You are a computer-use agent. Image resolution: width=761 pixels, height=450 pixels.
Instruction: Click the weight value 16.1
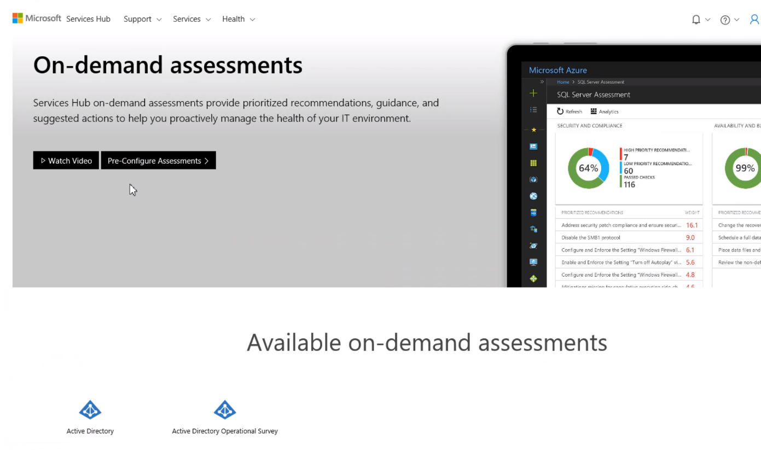692,225
